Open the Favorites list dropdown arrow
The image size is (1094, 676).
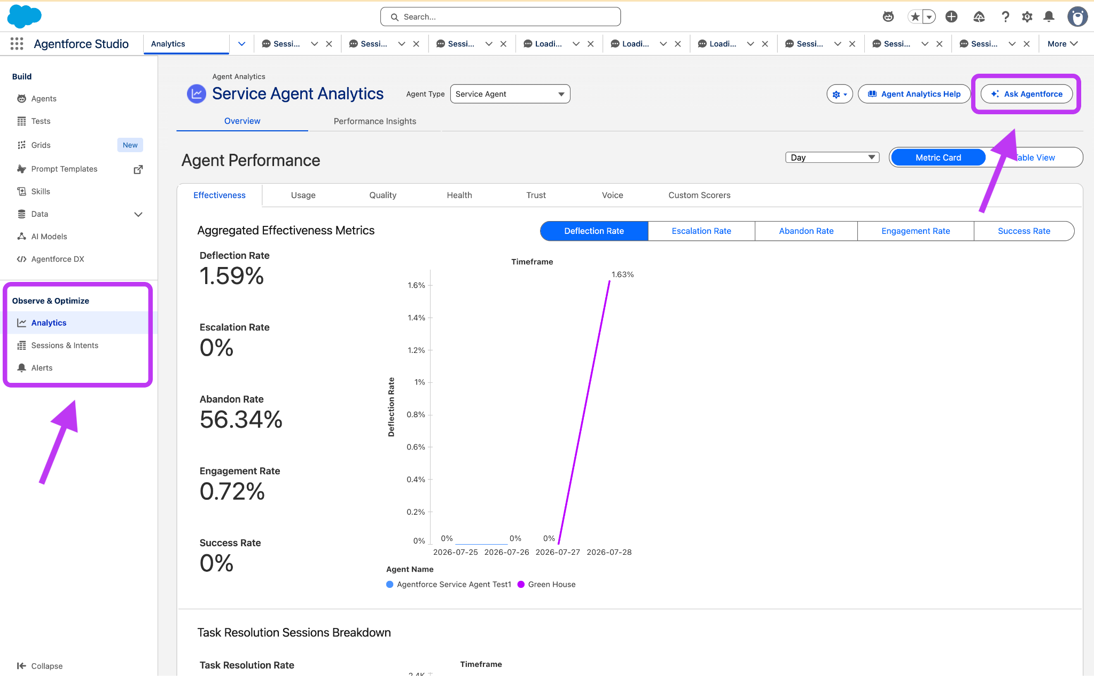click(x=929, y=17)
